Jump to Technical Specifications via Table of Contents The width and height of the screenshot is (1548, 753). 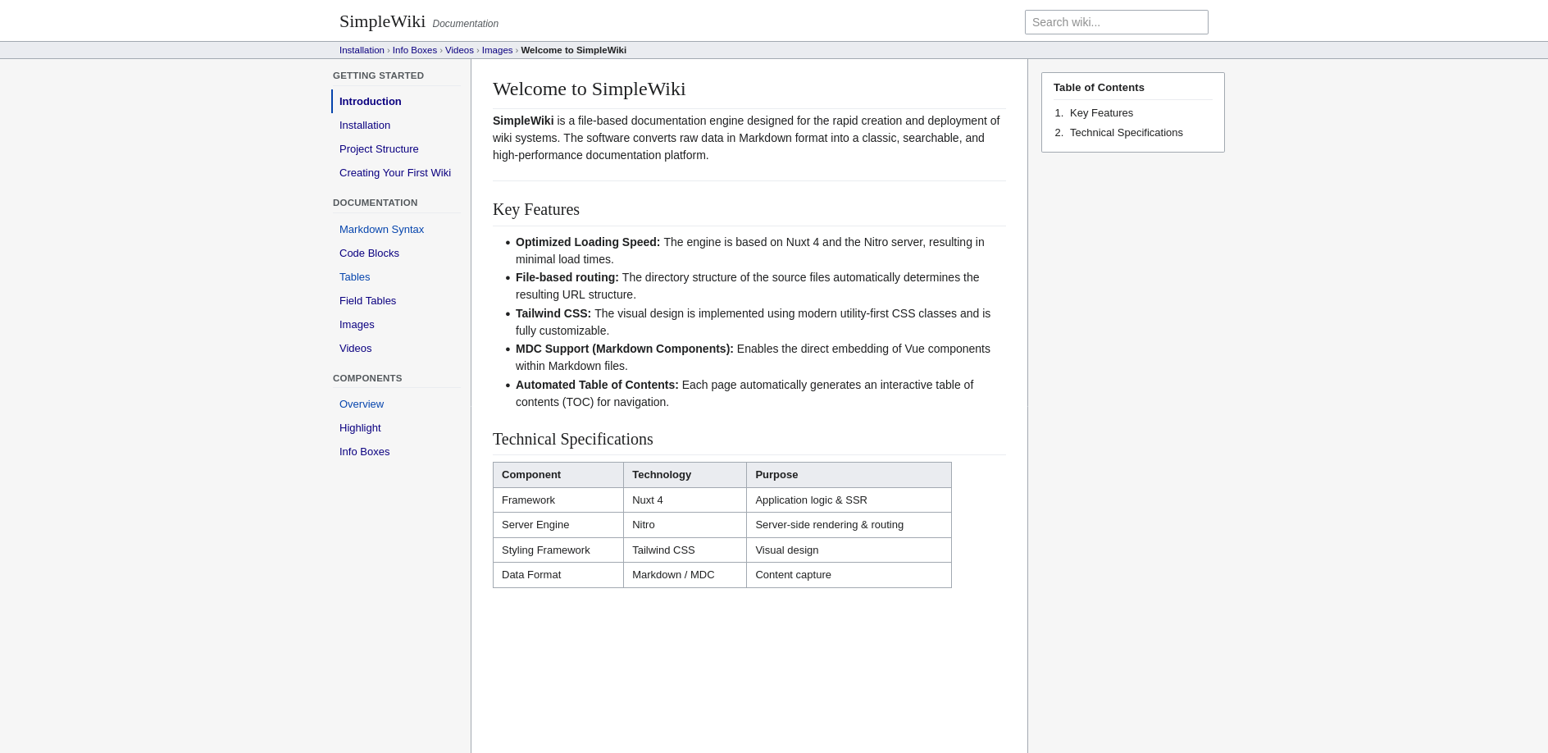click(1126, 133)
